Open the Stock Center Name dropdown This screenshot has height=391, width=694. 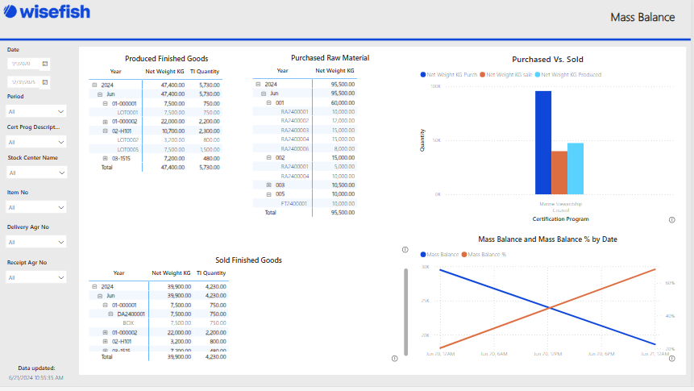tap(36, 173)
